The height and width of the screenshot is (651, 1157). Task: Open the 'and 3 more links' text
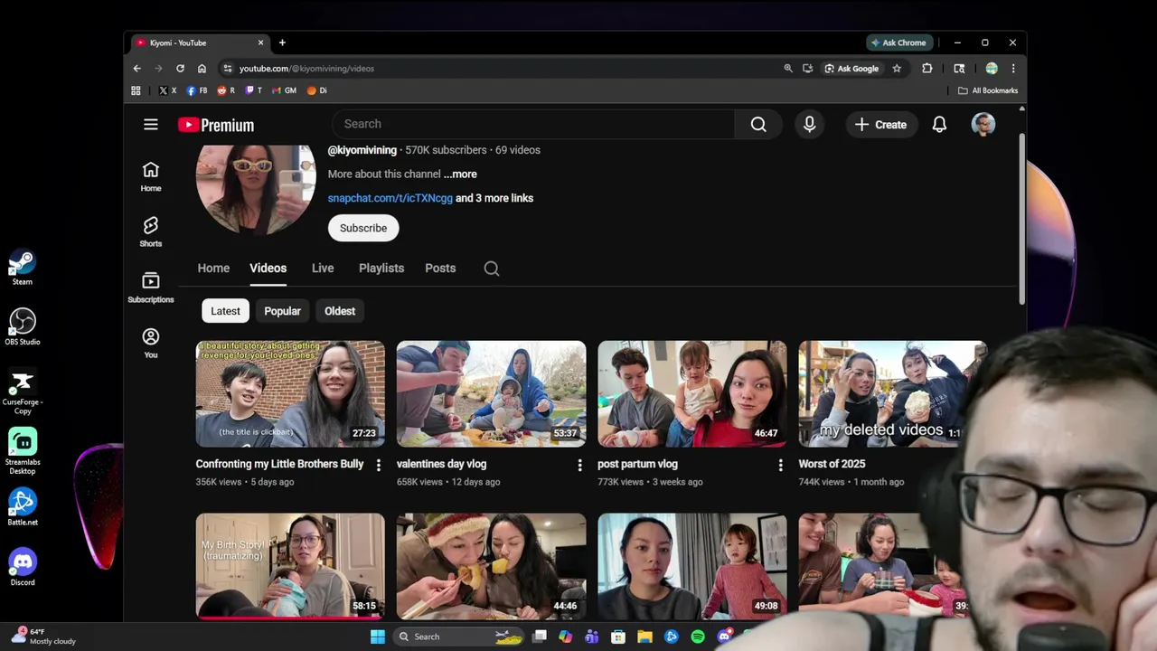click(494, 198)
